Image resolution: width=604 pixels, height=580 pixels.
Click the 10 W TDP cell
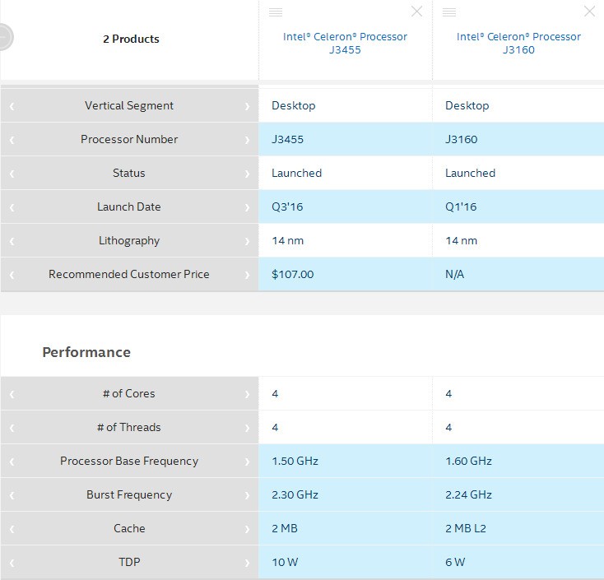tap(346, 562)
